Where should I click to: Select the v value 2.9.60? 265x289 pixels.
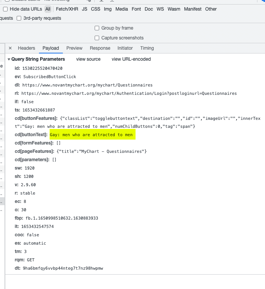(28, 185)
